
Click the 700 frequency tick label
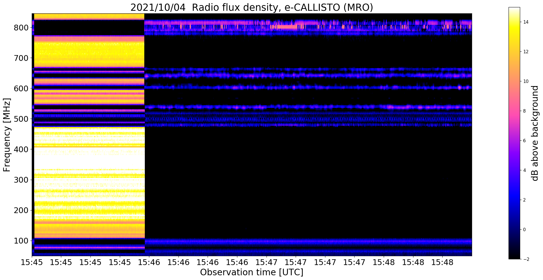(x=21, y=58)
